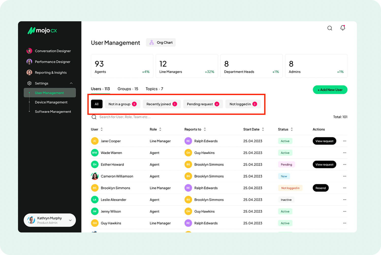Open more options for Cameron Williamson row
This screenshot has height=255, width=381.
click(x=345, y=176)
